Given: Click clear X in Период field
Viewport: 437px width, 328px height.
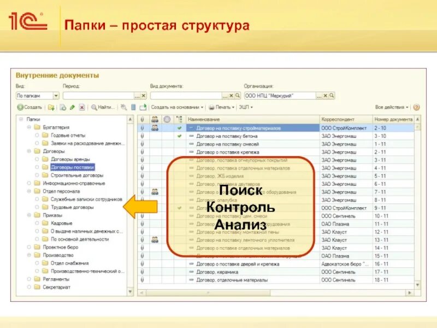Looking at the screenshot, I should point(144,96).
